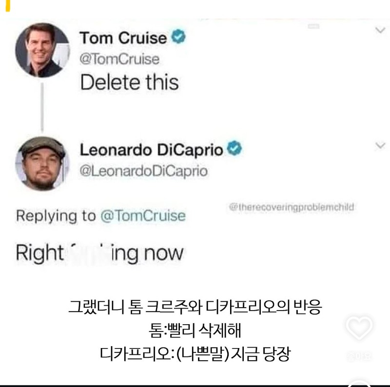The height and width of the screenshot is (387, 390).
Task: Expand Tom Cruise's tweet options chevron
Action: click(379, 29)
